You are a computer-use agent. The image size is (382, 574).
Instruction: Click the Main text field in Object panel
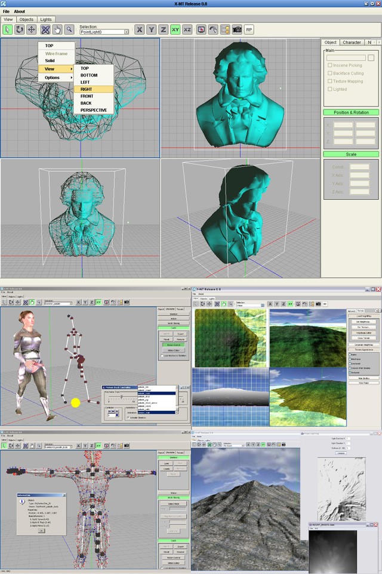click(346, 57)
